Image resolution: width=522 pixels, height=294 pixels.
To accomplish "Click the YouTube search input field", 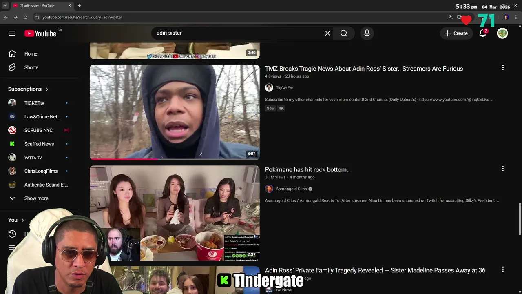I will coord(239,33).
